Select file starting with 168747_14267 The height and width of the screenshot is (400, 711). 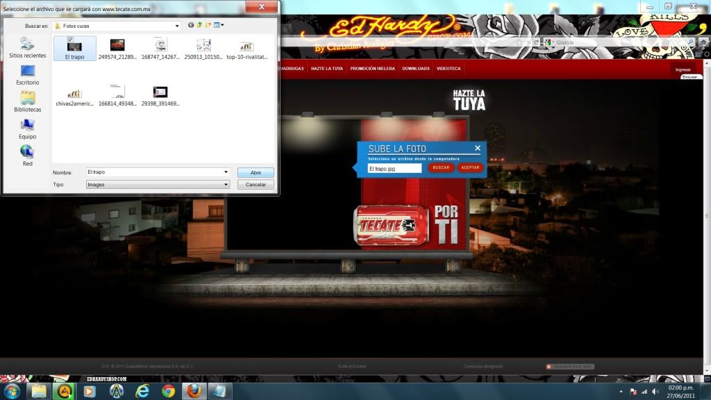pyautogui.click(x=160, y=49)
